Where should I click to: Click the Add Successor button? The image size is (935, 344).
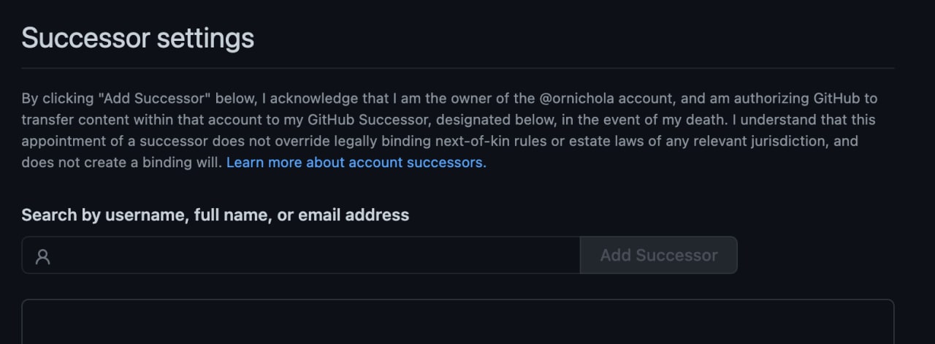658,255
